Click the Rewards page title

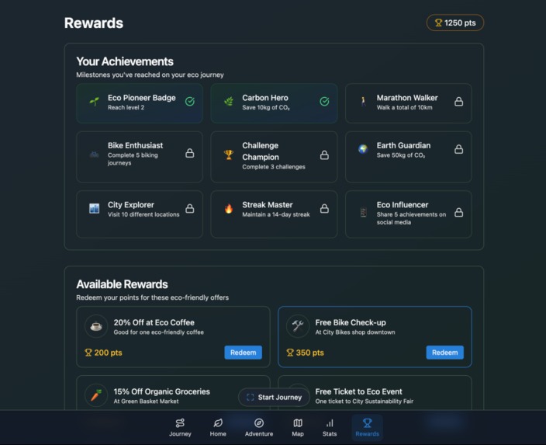click(94, 23)
